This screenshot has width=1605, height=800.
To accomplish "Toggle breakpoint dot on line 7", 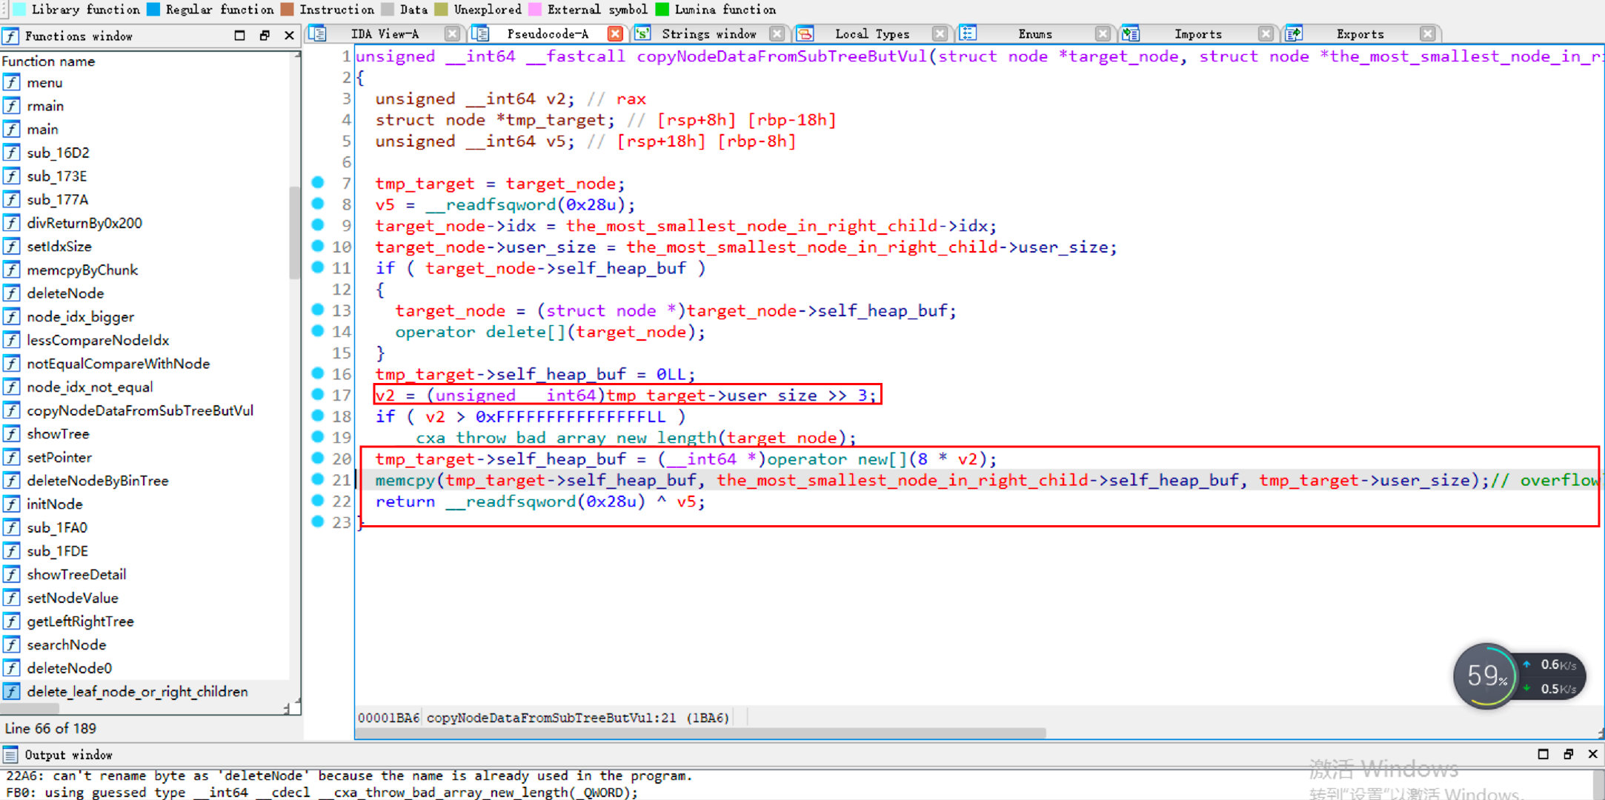I will [318, 183].
